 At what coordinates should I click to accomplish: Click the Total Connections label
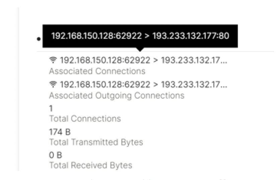84,119
